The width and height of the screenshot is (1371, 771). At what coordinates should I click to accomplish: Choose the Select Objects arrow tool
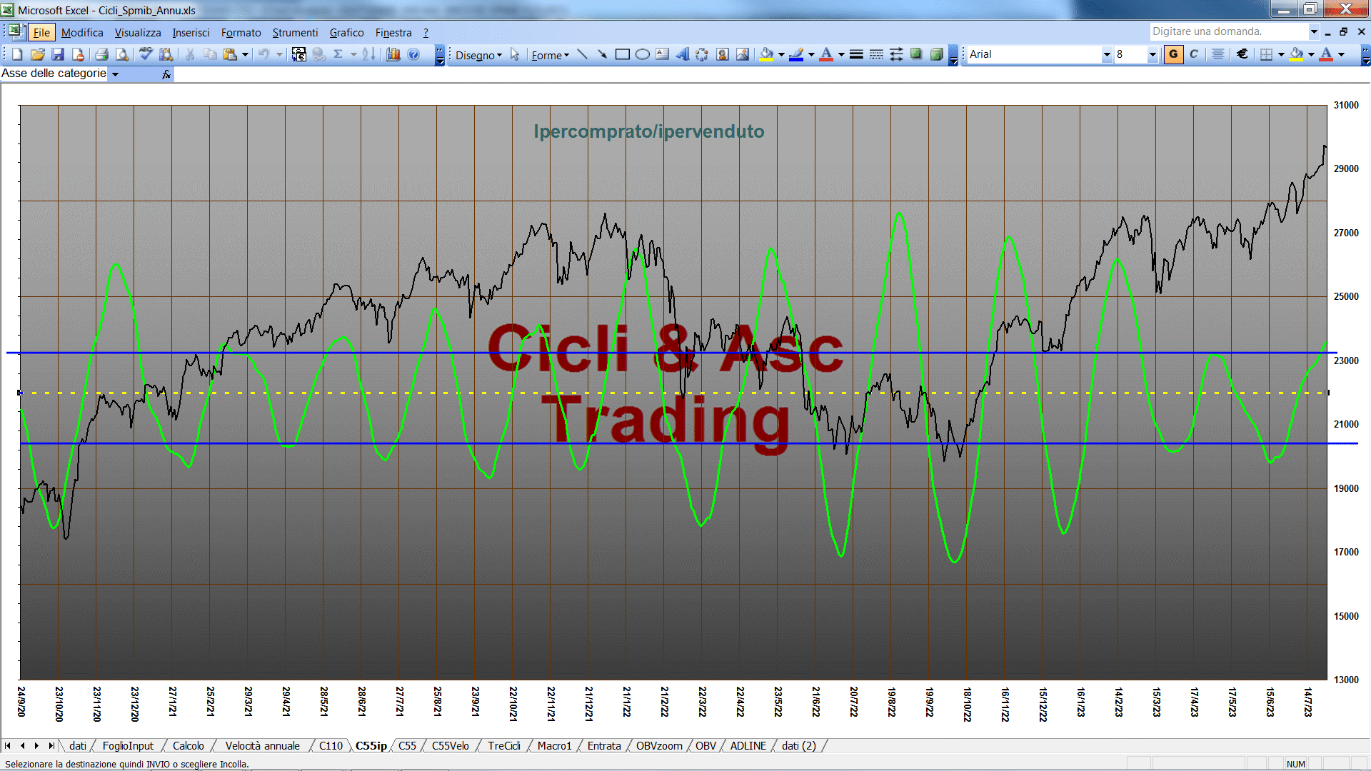[x=515, y=54]
